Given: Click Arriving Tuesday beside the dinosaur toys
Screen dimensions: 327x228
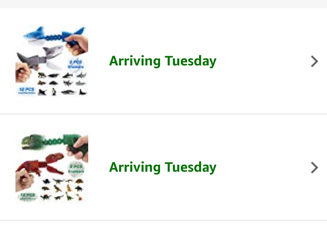Looking at the screenshot, I should [x=163, y=167].
